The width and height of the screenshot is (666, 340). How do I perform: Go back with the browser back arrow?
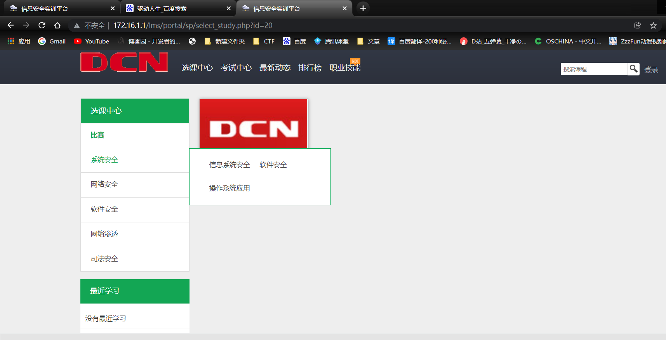point(10,25)
